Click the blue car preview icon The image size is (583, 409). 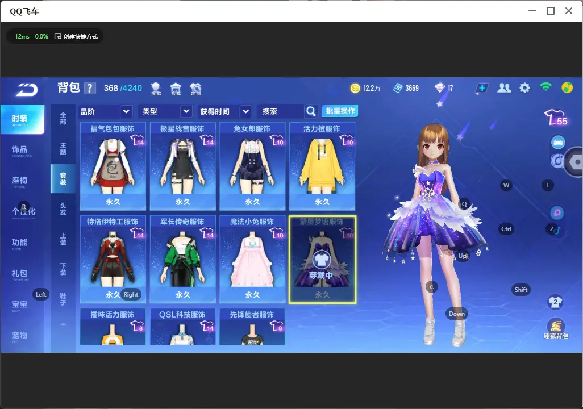pos(558,143)
